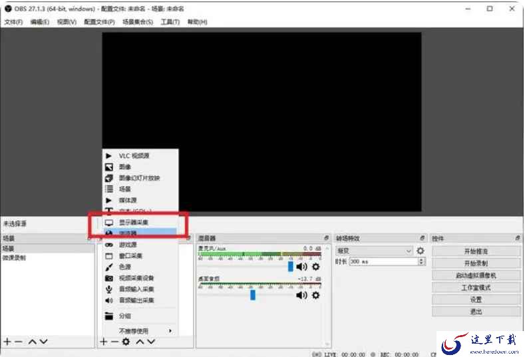The image size is (525, 357).
Task: Add a new scene with plus icon
Action: pos(8,342)
